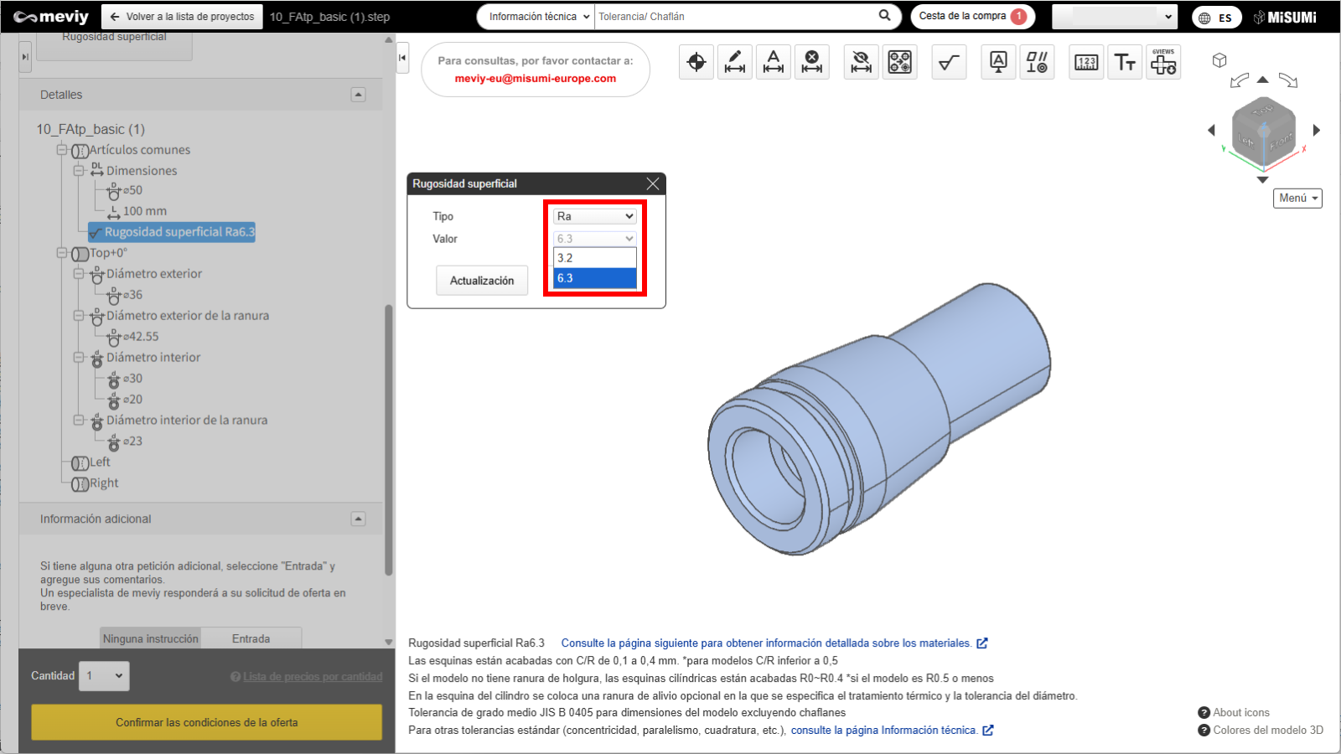The height and width of the screenshot is (754, 1341).
Task: Select the edit dimension pencil tool
Action: (735, 62)
